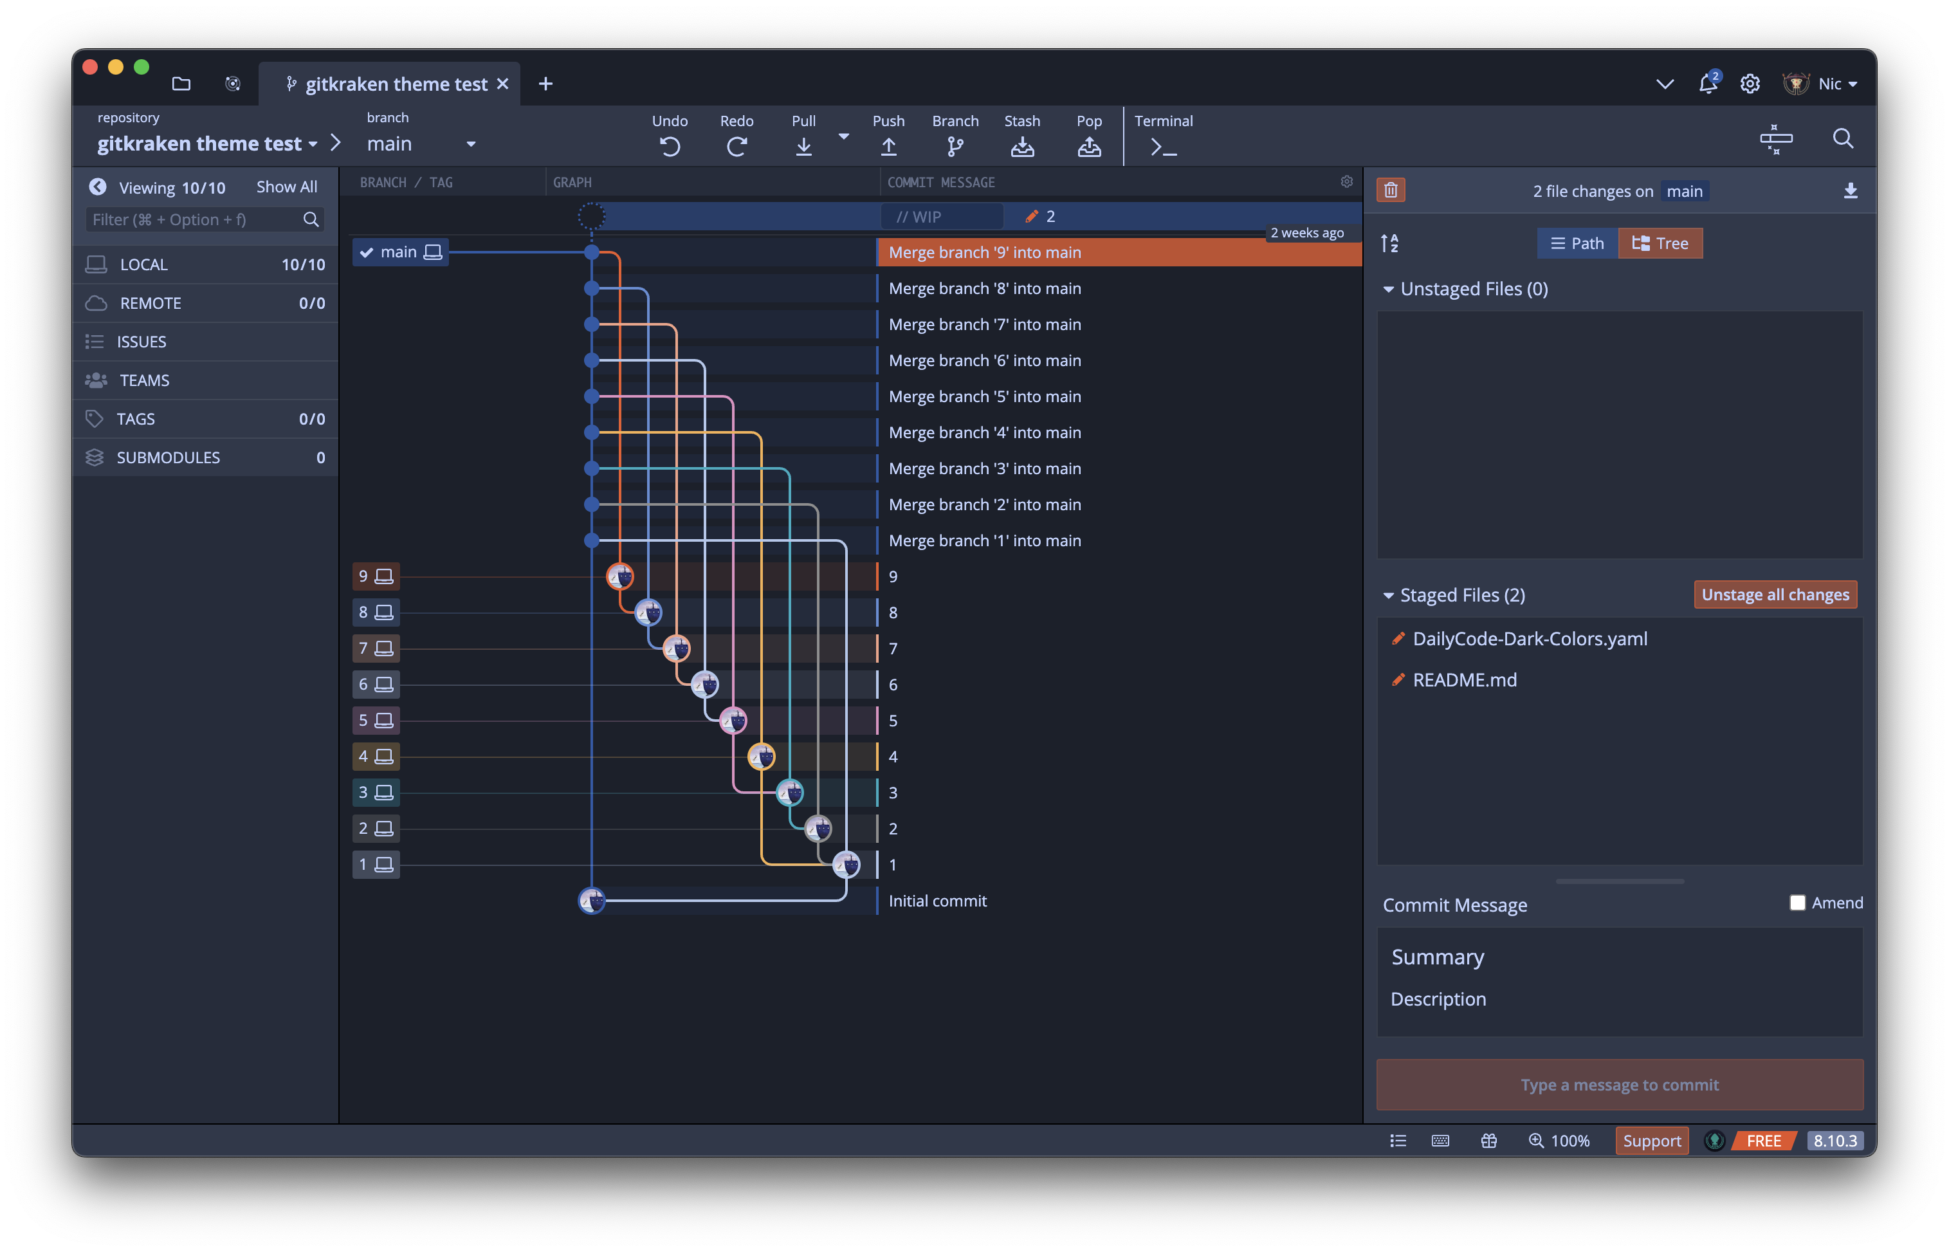This screenshot has height=1252, width=1949.
Task: Click the commit graph settings gear
Action: coord(1347,181)
